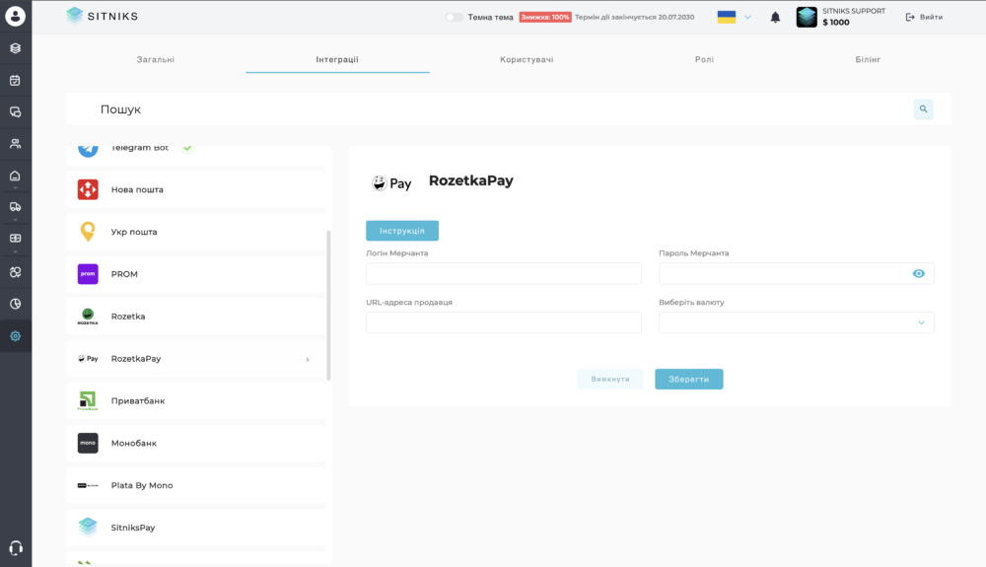The image size is (986, 567).
Task: Select the Plata By Mono integration
Action: (195, 485)
